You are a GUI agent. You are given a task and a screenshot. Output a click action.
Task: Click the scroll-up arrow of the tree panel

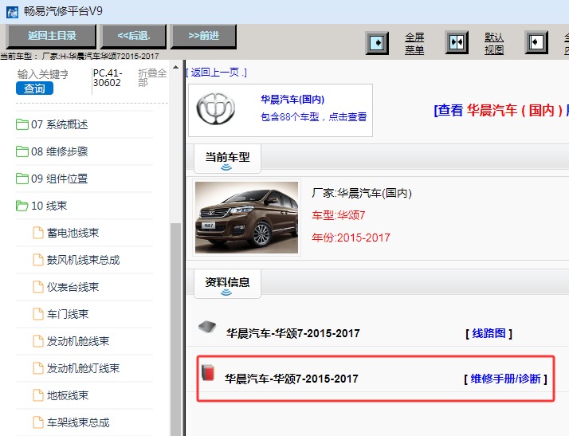click(x=175, y=68)
